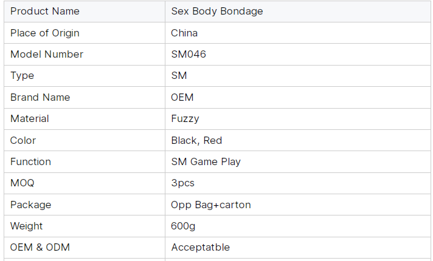Select the Sex Body Bondage value cell
Image resolution: width=433 pixels, height=261 pixels.
298,12
